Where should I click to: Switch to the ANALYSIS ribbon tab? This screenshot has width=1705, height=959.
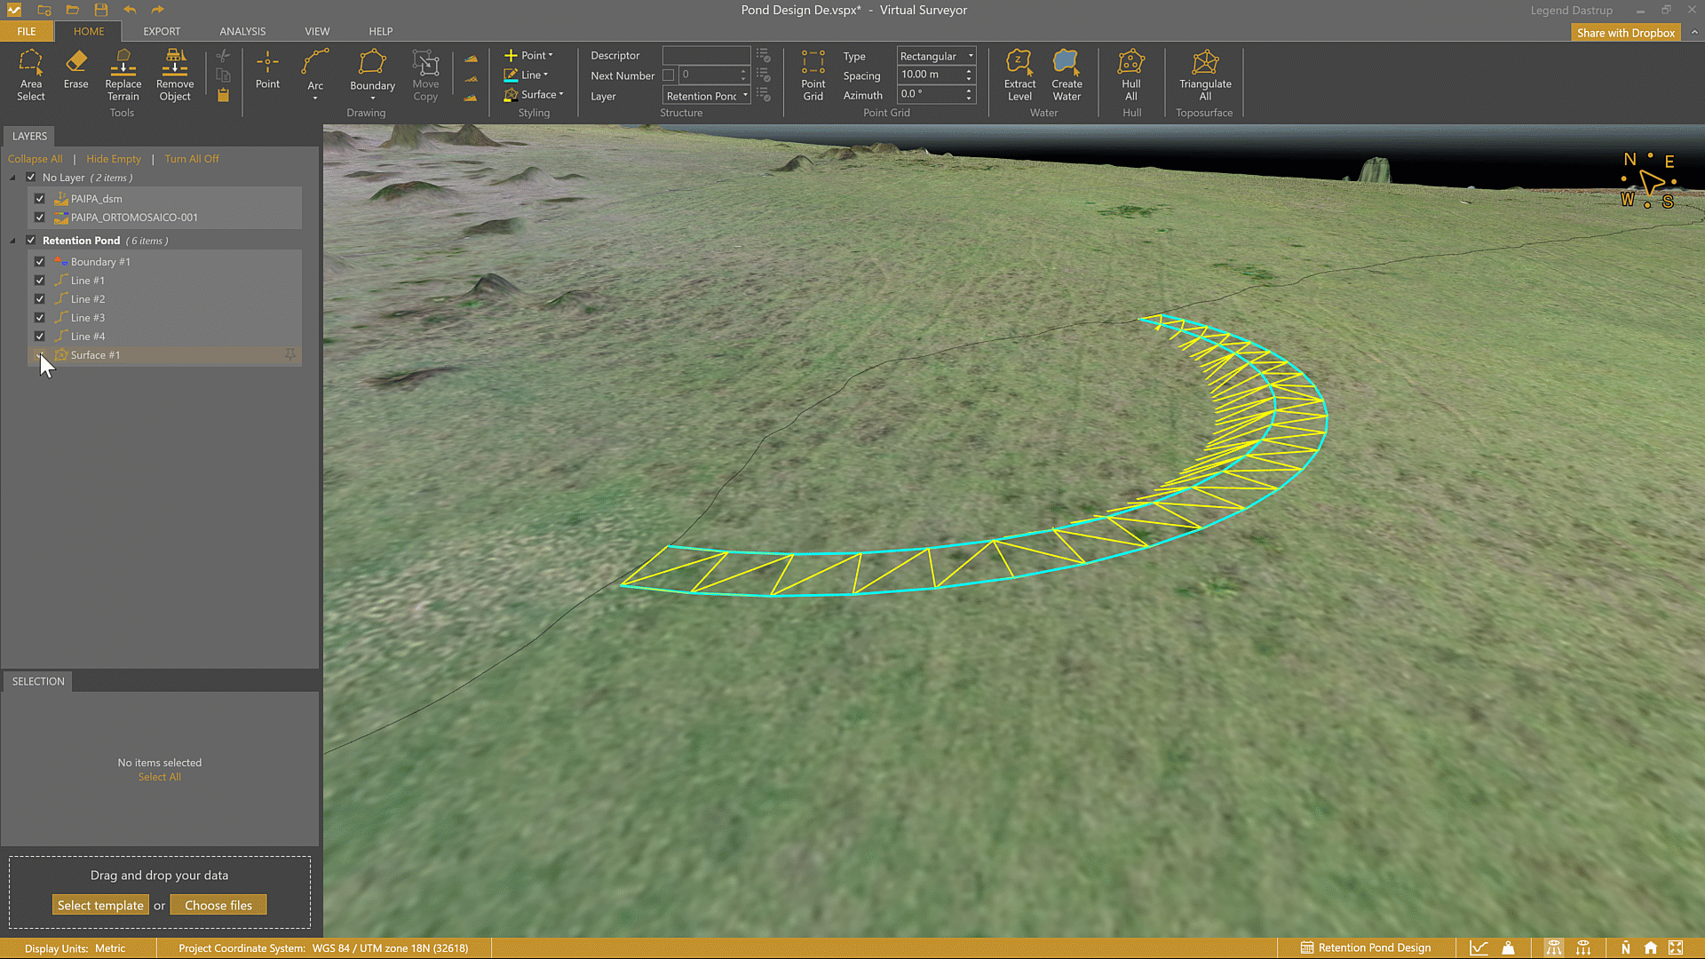coord(242,31)
